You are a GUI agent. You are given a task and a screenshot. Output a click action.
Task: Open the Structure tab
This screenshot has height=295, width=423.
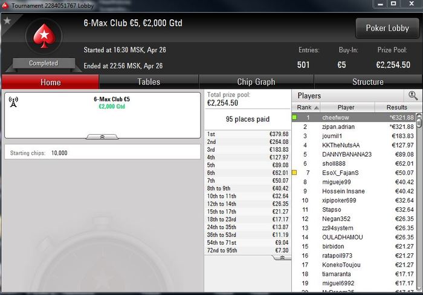point(367,82)
